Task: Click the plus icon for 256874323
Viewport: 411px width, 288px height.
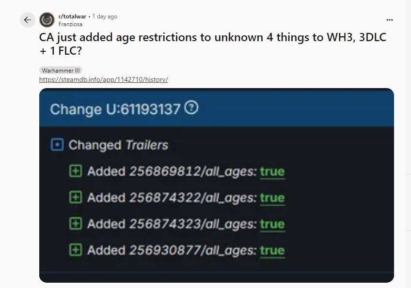Action: [76, 224]
